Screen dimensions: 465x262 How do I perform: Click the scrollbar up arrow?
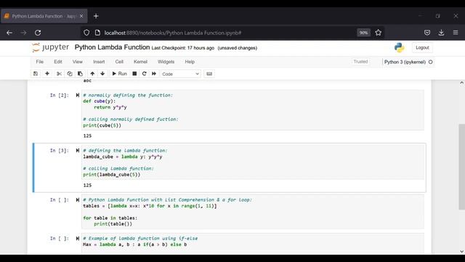pos(462,83)
